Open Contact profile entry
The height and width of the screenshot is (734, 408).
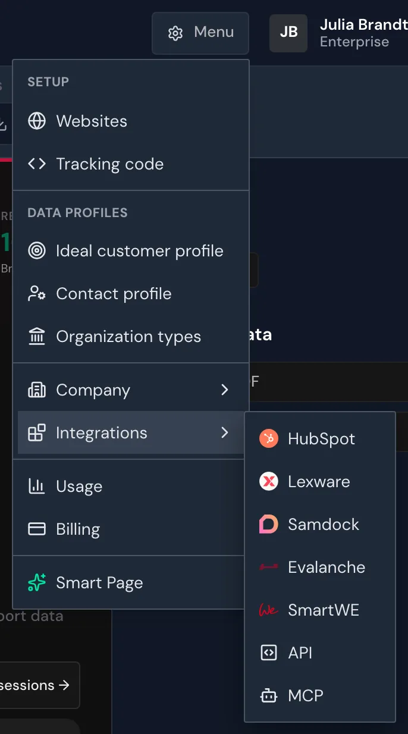(x=131, y=294)
